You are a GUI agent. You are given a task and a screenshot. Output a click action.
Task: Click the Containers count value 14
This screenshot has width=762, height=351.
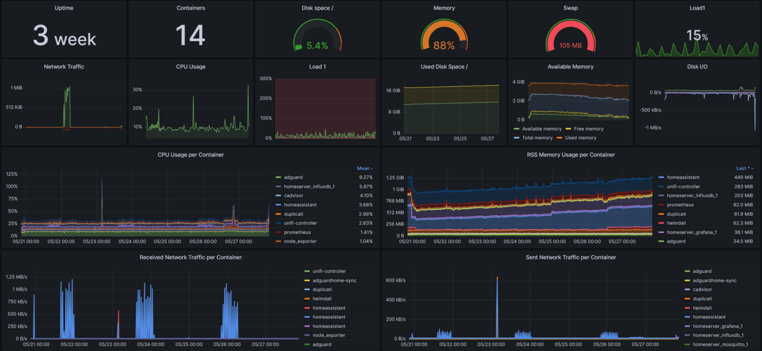[190, 36]
